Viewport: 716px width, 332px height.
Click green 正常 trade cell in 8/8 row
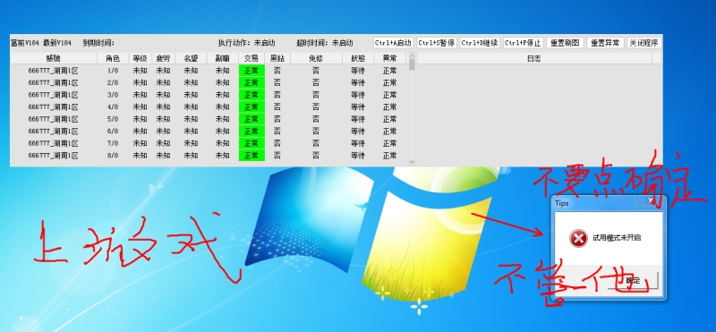click(x=251, y=156)
